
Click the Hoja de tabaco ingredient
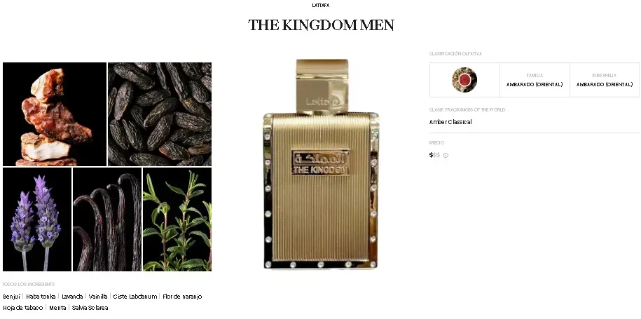[x=23, y=308]
